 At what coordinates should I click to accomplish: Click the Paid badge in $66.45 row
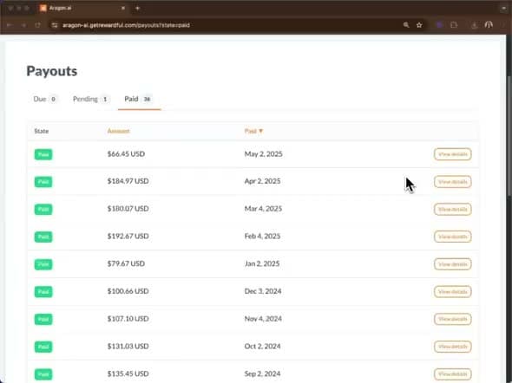(x=43, y=154)
